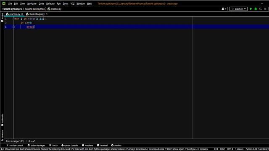Run the practice configuration
This screenshot has height=151, width=269.
[x=251, y=9]
